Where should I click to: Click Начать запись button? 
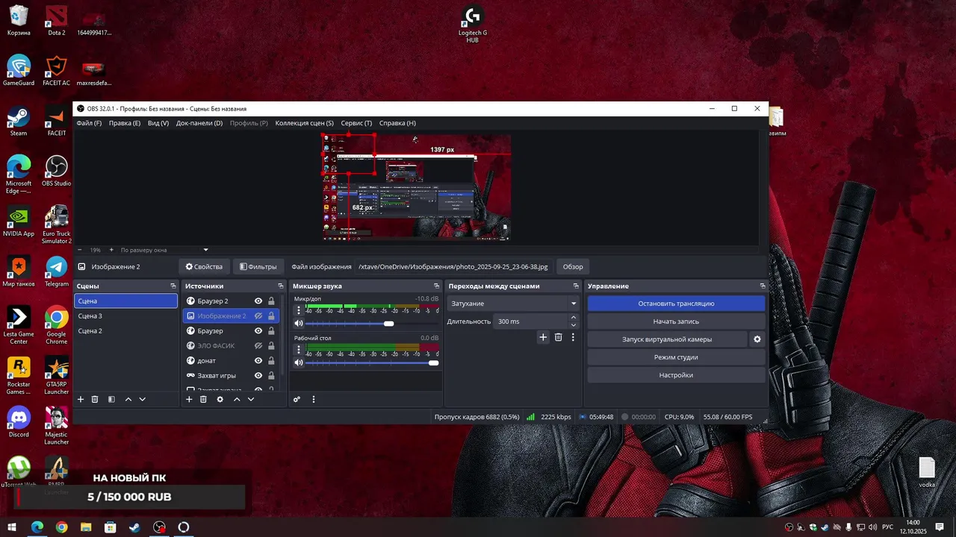[x=676, y=321]
